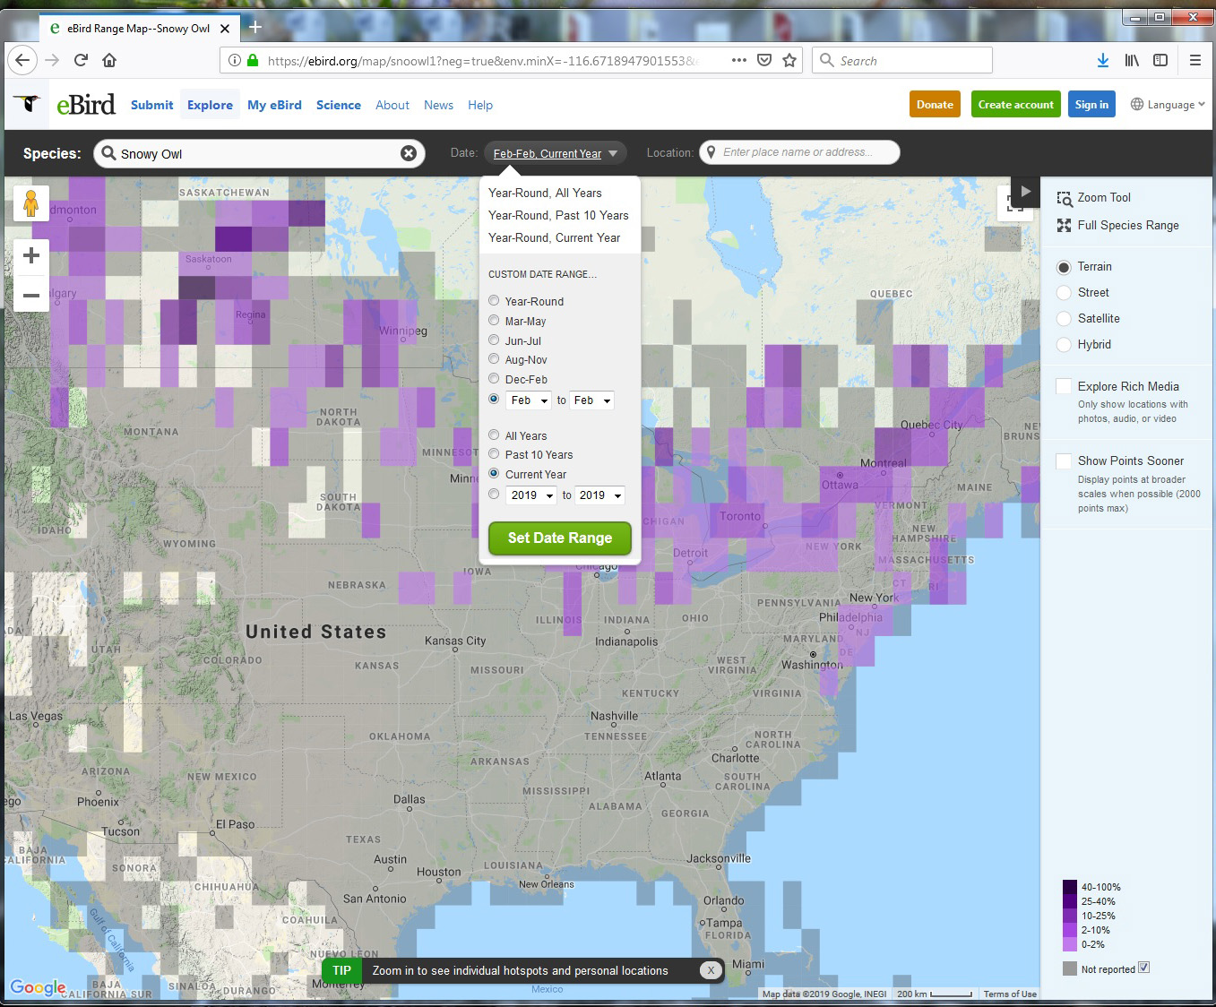
Task: Close the eBird Range Map tab
Action: 225,29
